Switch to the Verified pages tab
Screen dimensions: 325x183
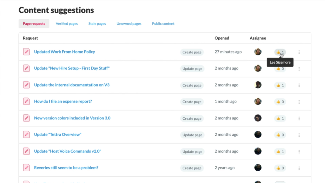(67, 24)
